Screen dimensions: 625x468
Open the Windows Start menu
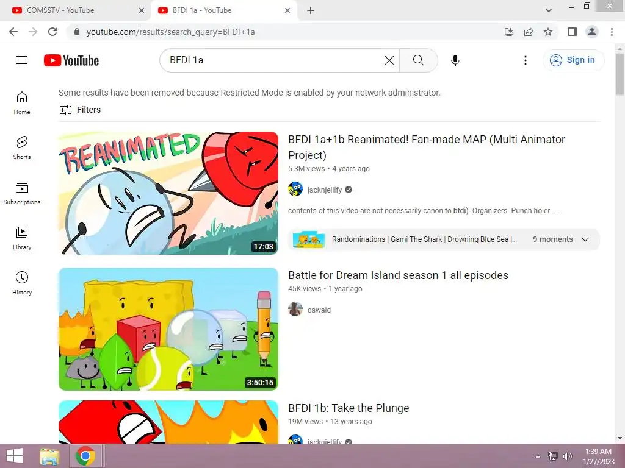tap(15, 456)
